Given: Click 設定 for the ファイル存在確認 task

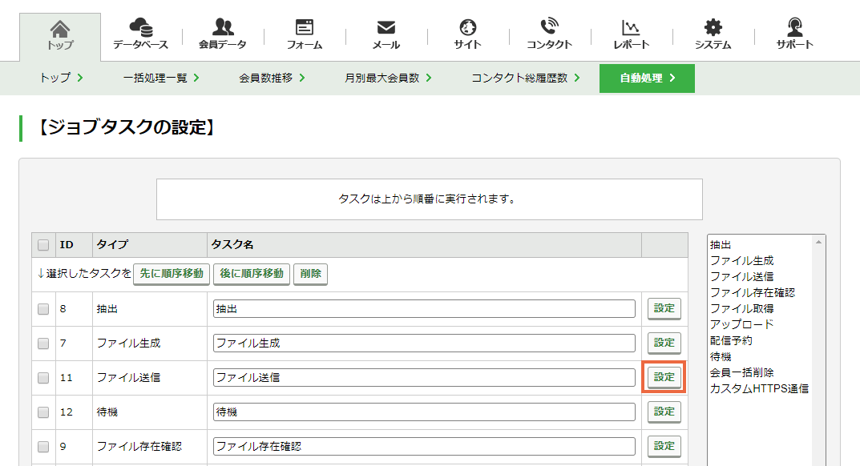Looking at the screenshot, I should point(664,446).
